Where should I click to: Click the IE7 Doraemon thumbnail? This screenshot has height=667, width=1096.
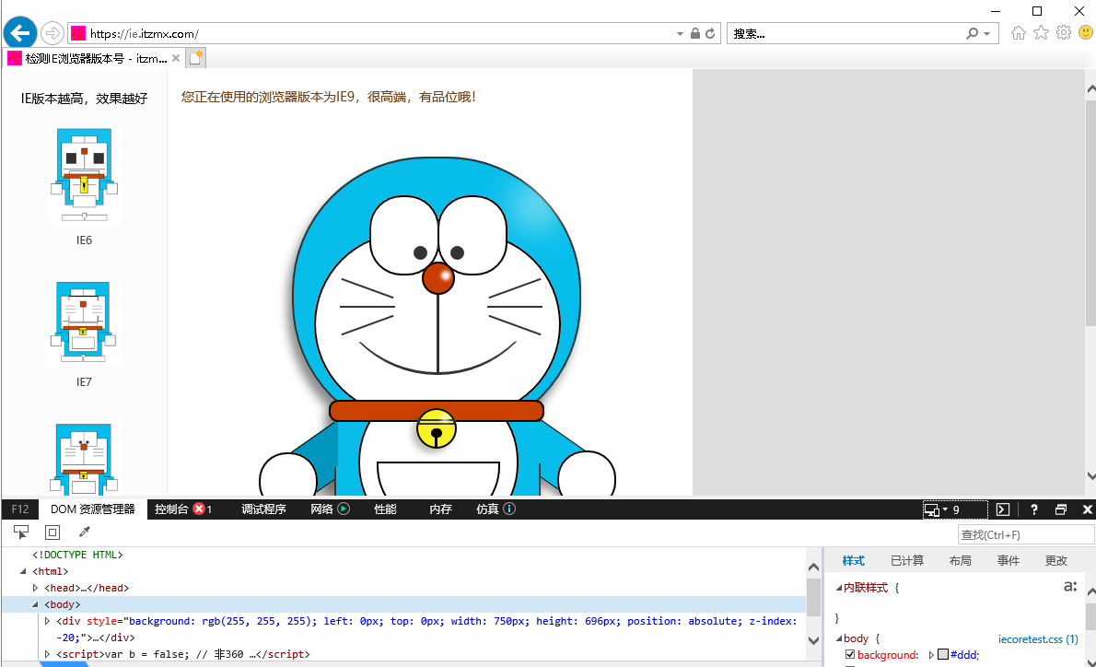pos(84,322)
